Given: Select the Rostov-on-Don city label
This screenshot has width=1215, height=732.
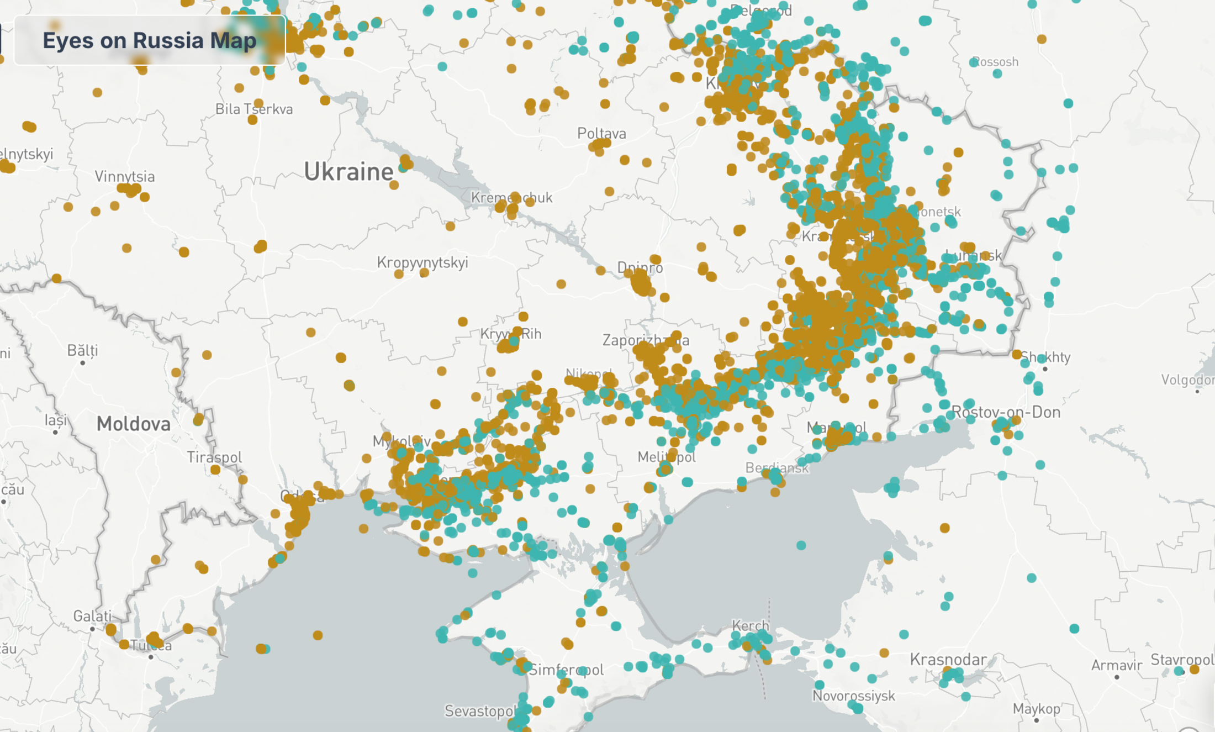Looking at the screenshot, I should coord(1006,412).
